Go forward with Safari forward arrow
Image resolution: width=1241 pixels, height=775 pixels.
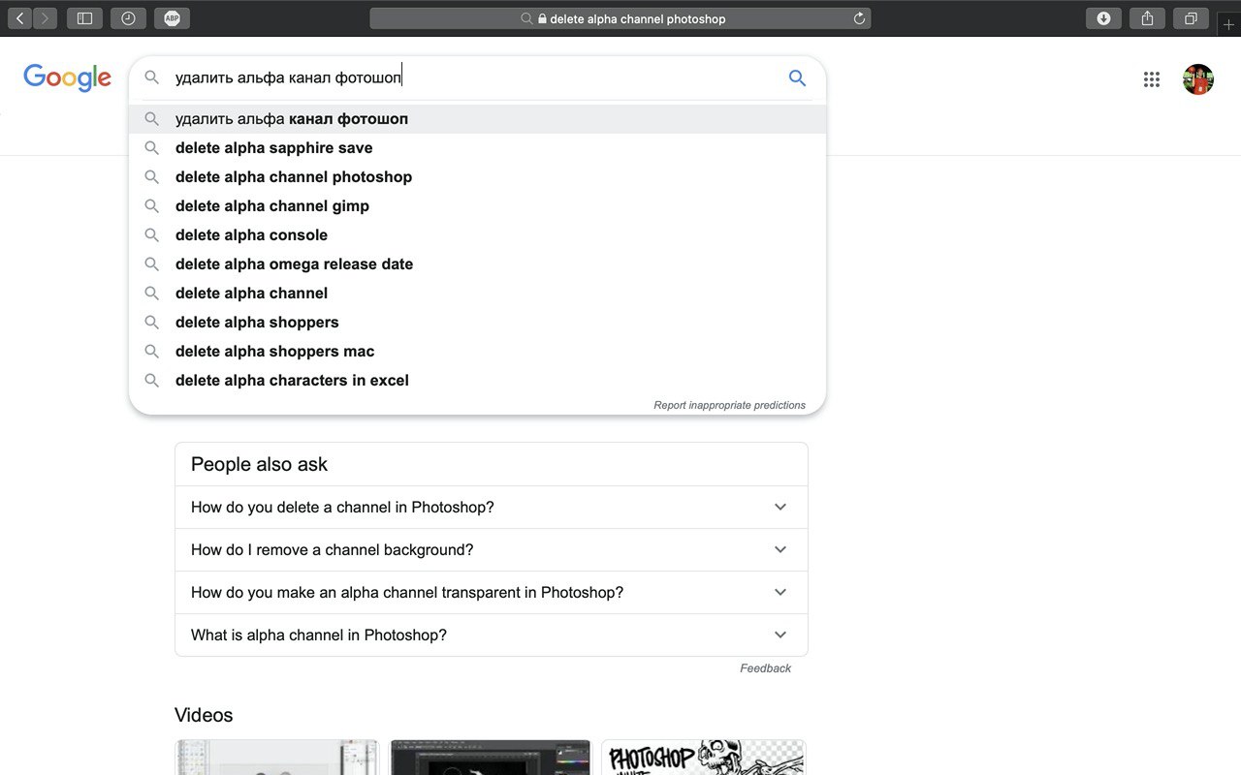coord(45,18)
